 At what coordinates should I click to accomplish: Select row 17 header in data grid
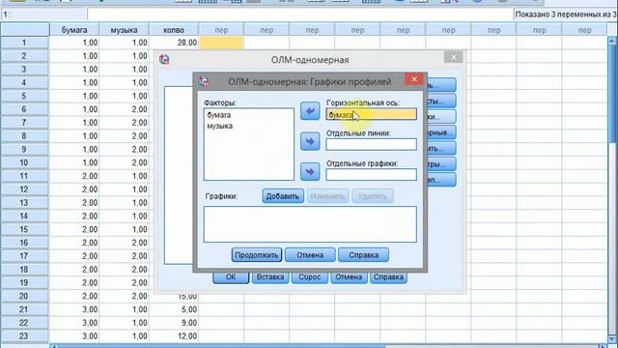[x=24, y=256]
